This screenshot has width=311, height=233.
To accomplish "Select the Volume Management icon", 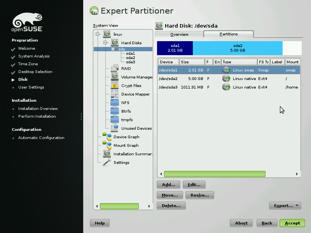I will click(x=115, y=77).
